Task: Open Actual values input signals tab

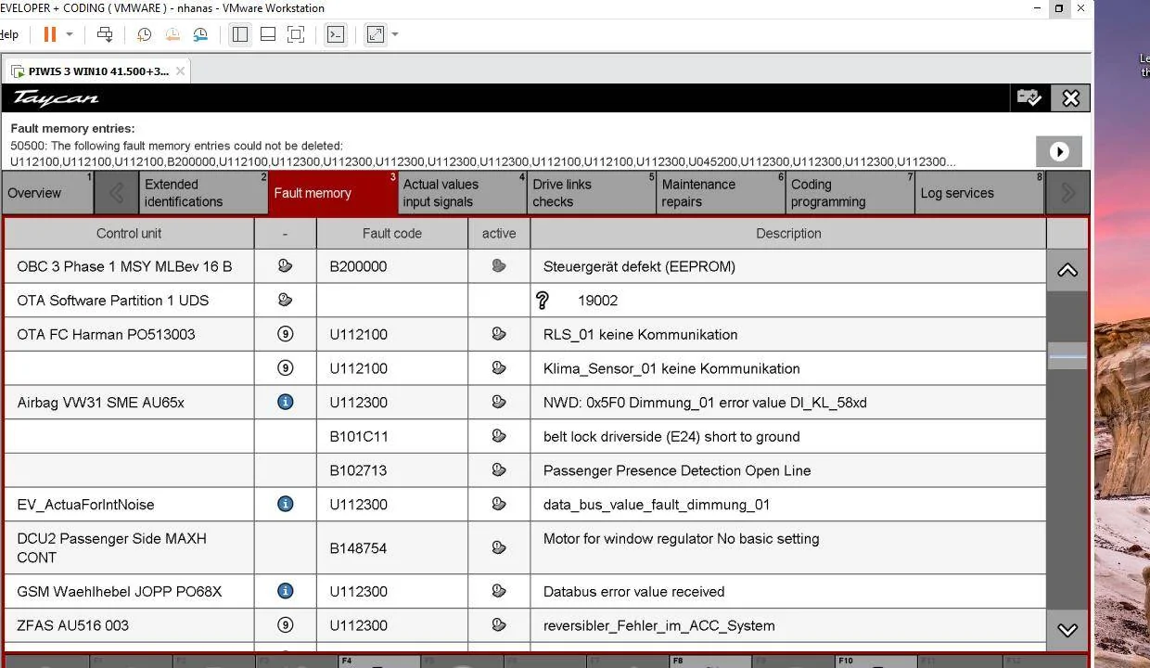Action: 462,193
